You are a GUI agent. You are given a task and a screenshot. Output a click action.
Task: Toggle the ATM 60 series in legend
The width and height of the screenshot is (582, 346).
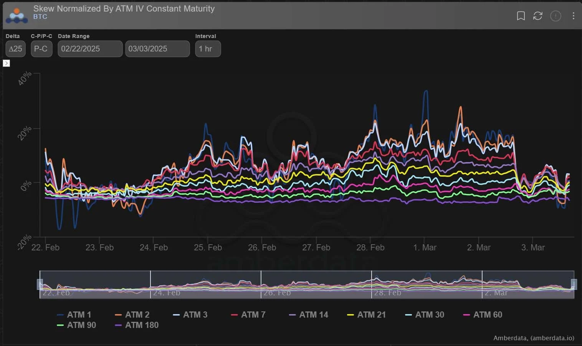point(483,315)
